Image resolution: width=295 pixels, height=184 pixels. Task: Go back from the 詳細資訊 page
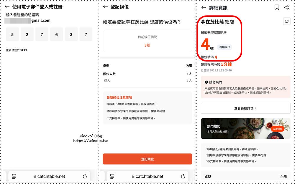click(204, 7)
